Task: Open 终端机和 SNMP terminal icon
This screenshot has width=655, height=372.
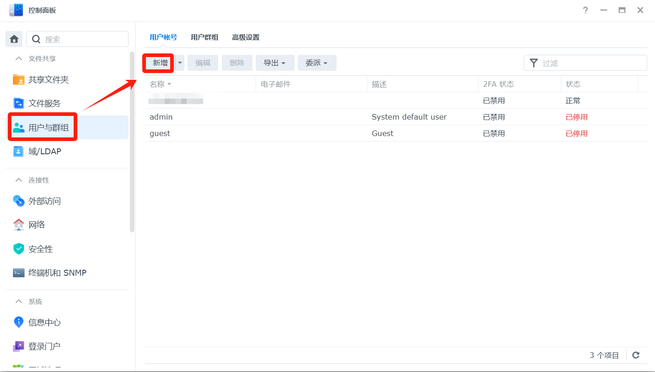Action: (x=19, y=273)
